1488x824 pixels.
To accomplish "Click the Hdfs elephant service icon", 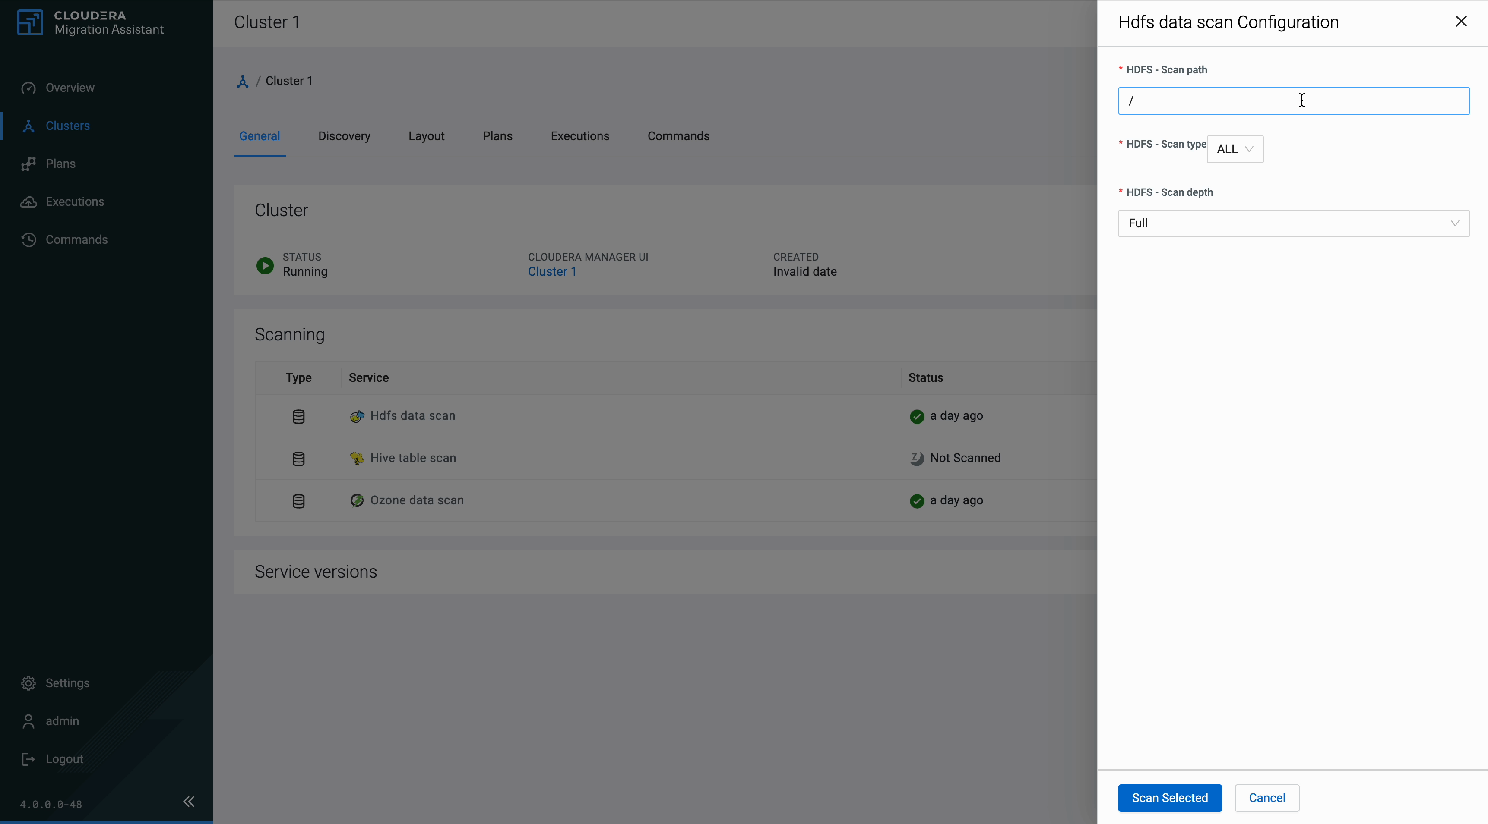I will (357, 417).
